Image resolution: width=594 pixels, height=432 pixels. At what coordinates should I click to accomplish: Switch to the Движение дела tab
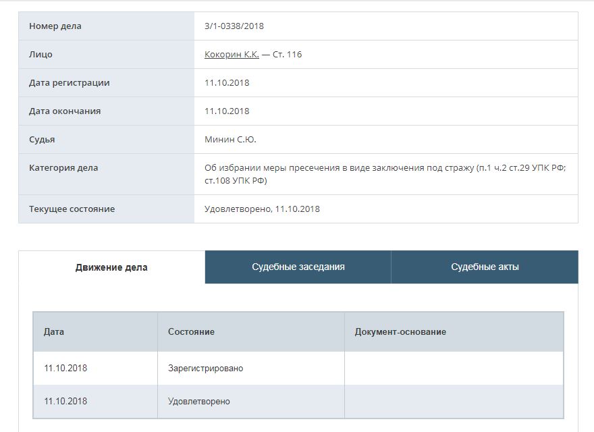[111, 267]
